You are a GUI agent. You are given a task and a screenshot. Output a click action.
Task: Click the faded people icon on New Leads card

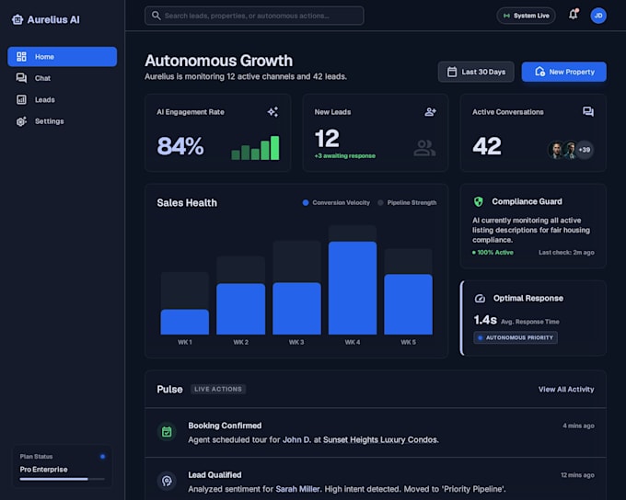(x=424, y=148)
